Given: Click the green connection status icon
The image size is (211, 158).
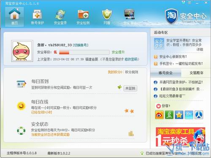Looking at the screenshot, I should pos(142,153).
